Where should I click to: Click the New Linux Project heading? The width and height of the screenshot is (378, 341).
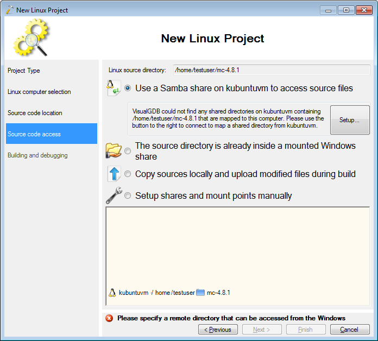click(x=212, y=39)
